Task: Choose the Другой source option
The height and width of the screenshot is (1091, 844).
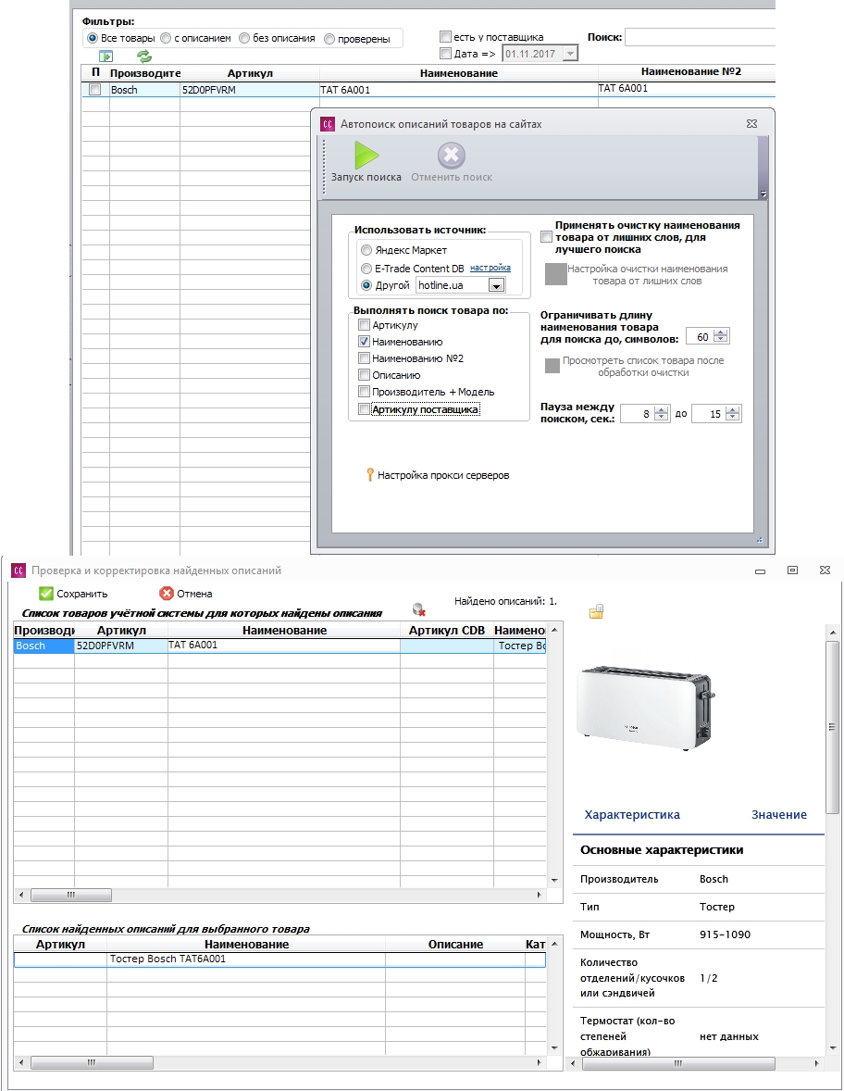Action: point(366,285)
